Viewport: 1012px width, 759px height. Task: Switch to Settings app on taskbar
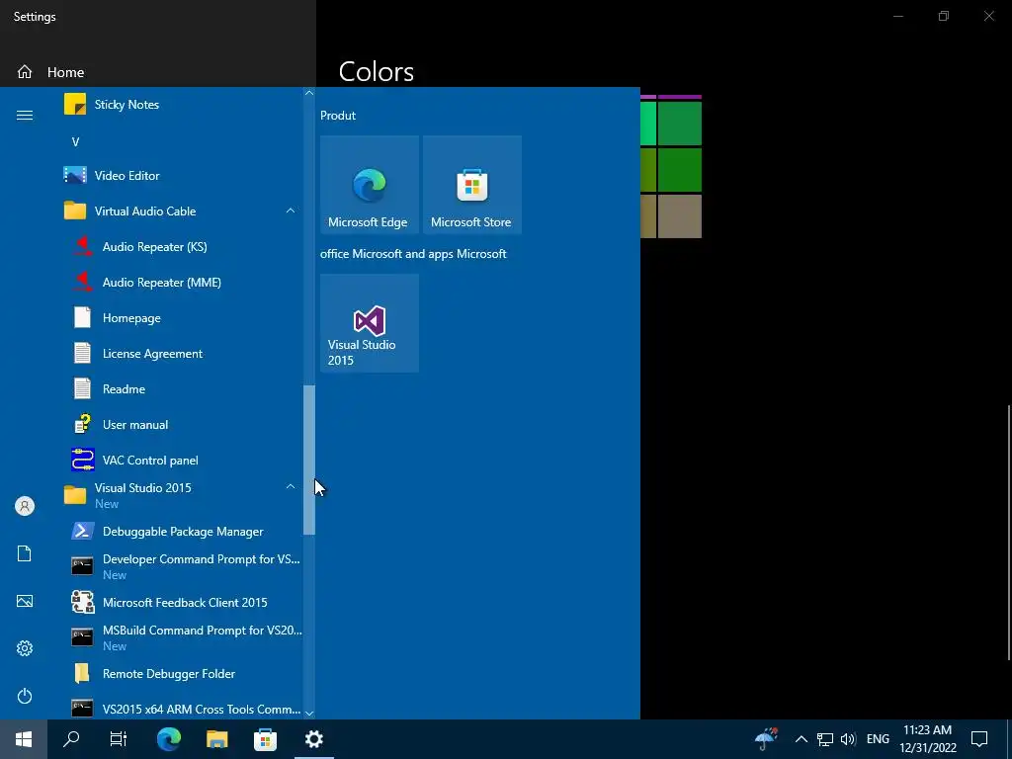[x=314, y=739]
